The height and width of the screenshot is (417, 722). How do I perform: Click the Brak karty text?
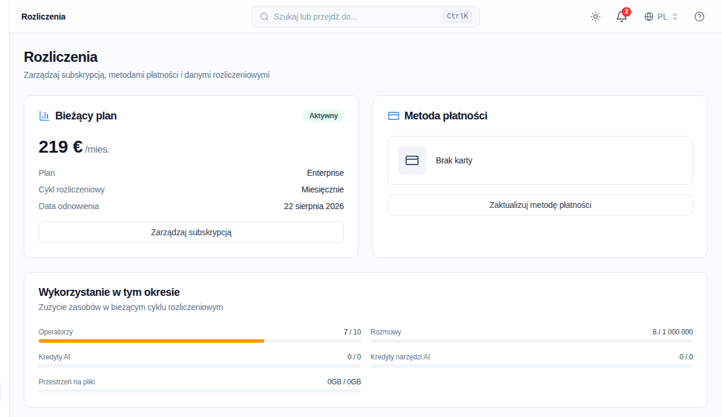454,160
